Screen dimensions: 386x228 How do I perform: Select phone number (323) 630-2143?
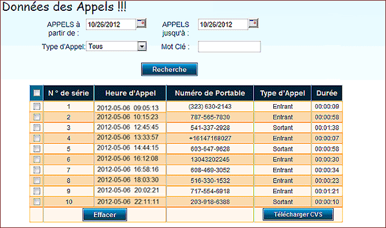[210, 106]
